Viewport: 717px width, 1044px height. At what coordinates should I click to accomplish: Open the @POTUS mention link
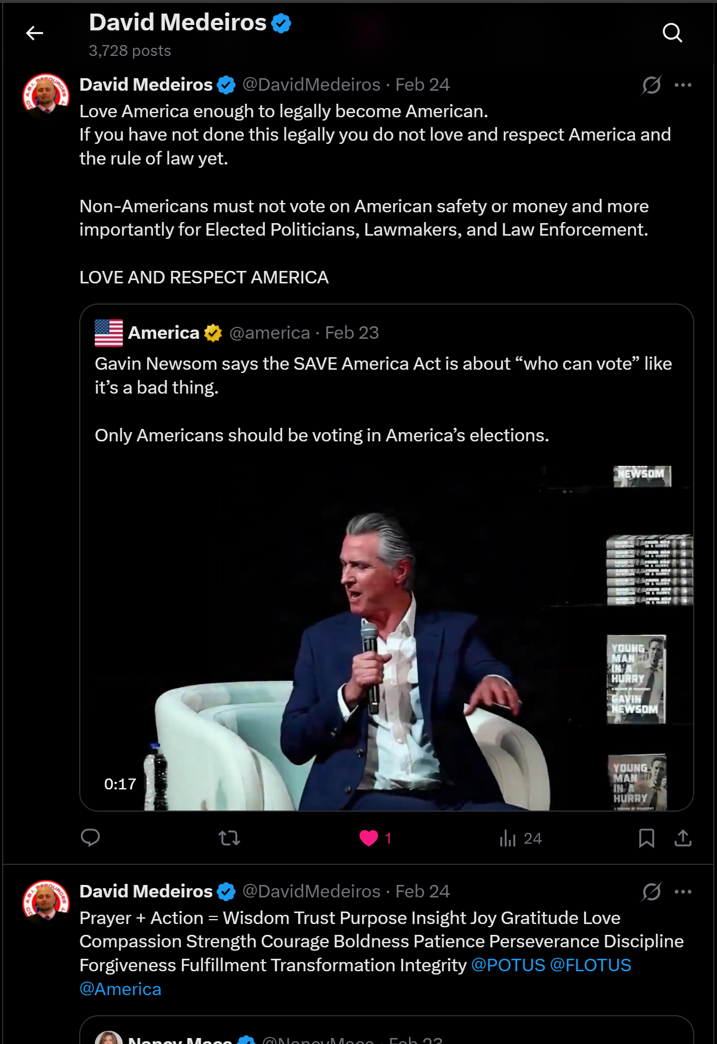point(508,965)
